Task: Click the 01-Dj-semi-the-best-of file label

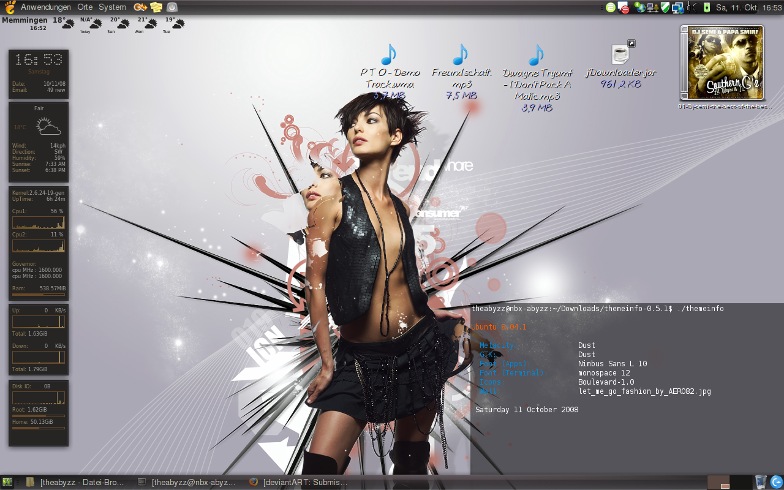Action: coord(725,107)
